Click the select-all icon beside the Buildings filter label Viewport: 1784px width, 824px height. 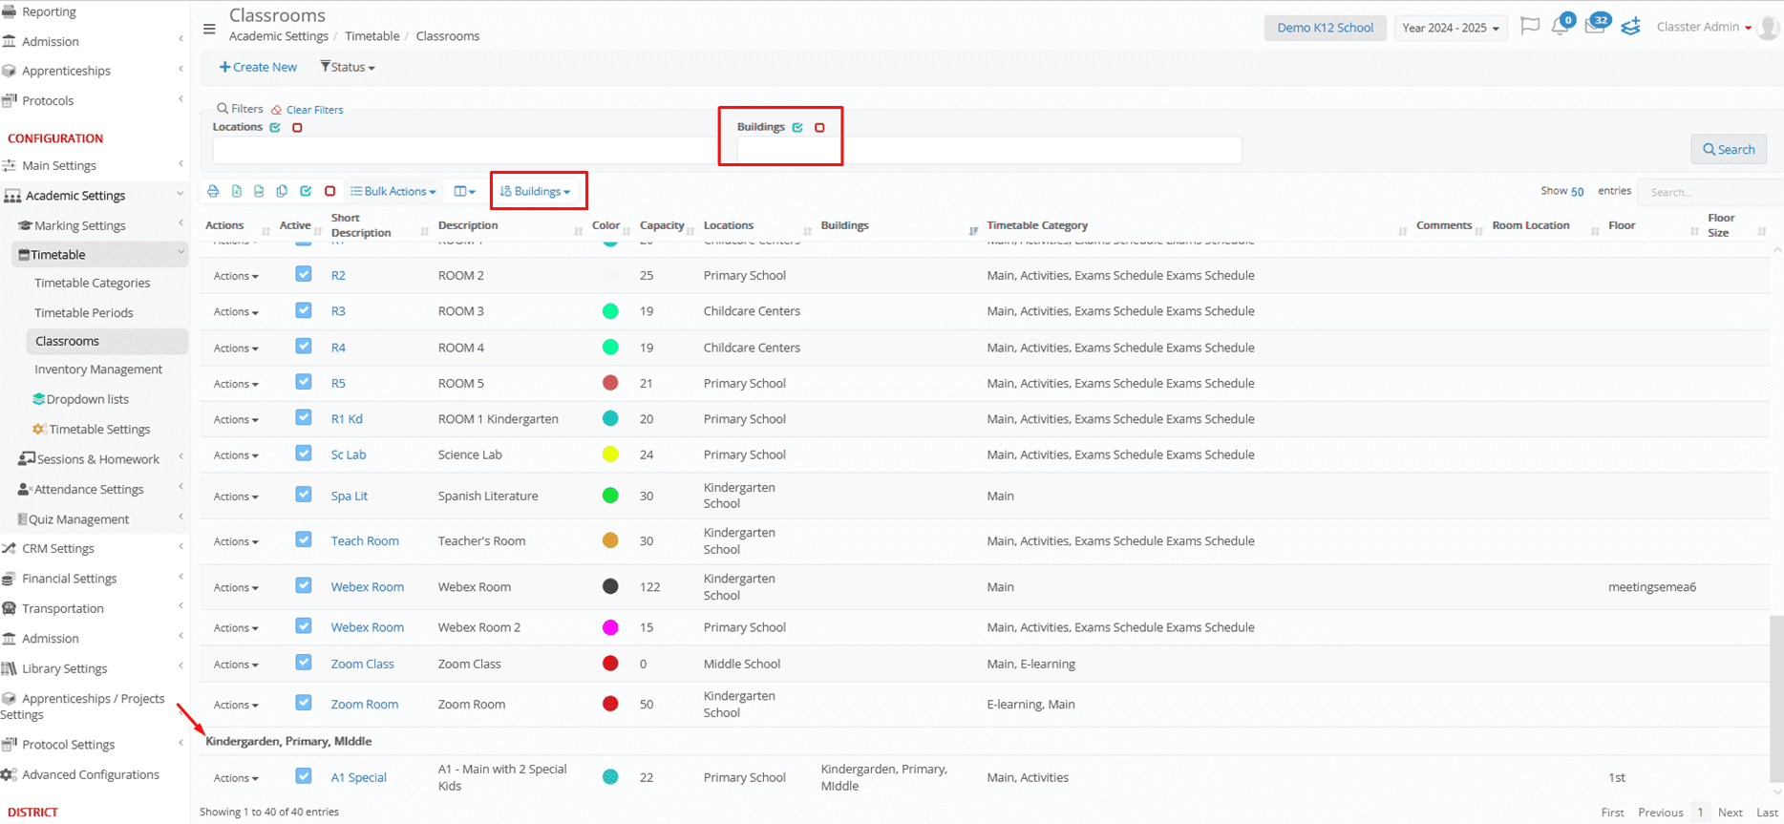click(x=797, y=127)
